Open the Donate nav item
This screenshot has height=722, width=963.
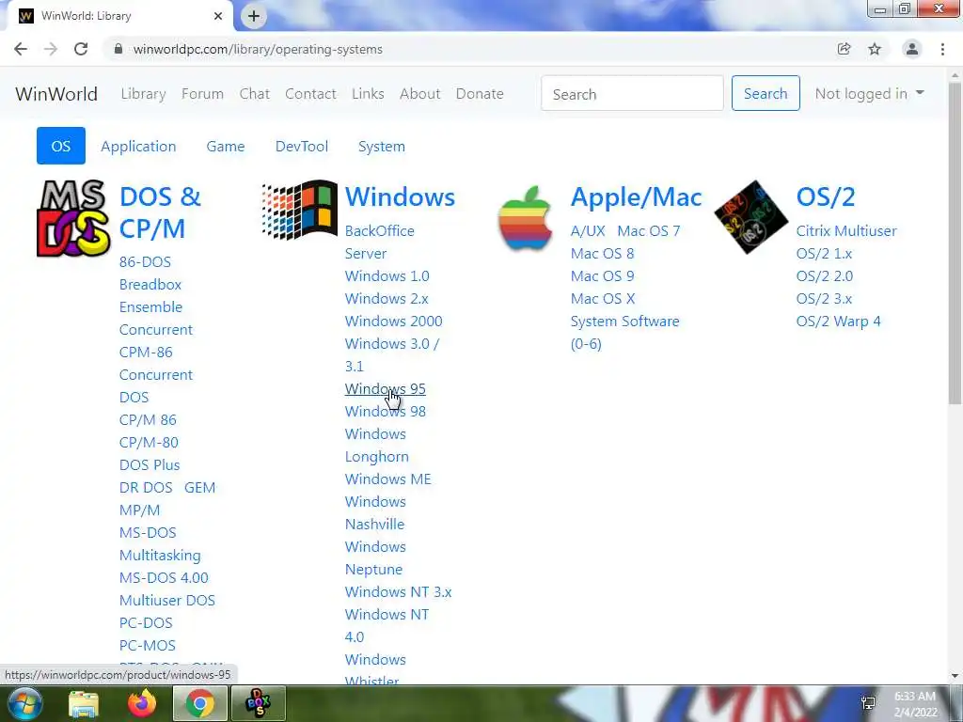click(480, 94)
